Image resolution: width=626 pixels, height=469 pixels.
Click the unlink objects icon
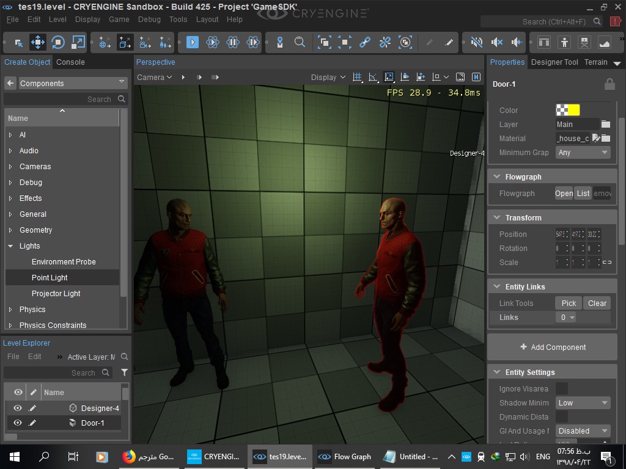(x=385, y=42)
